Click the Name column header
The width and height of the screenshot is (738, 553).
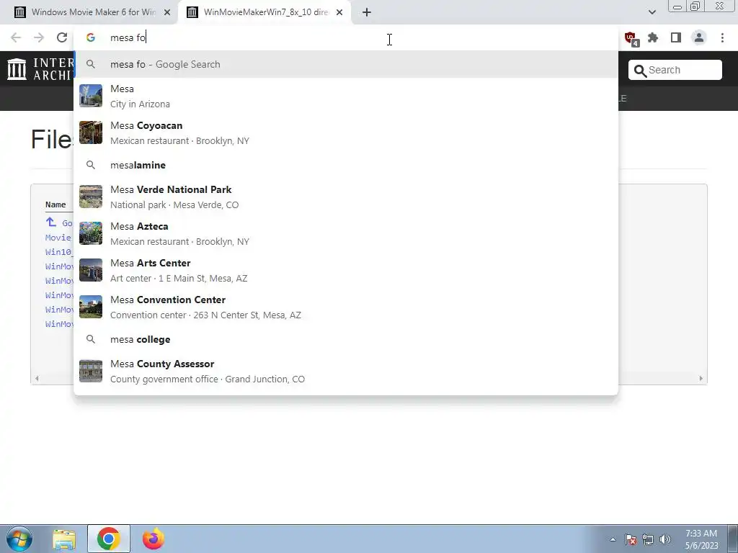(55, 204)
